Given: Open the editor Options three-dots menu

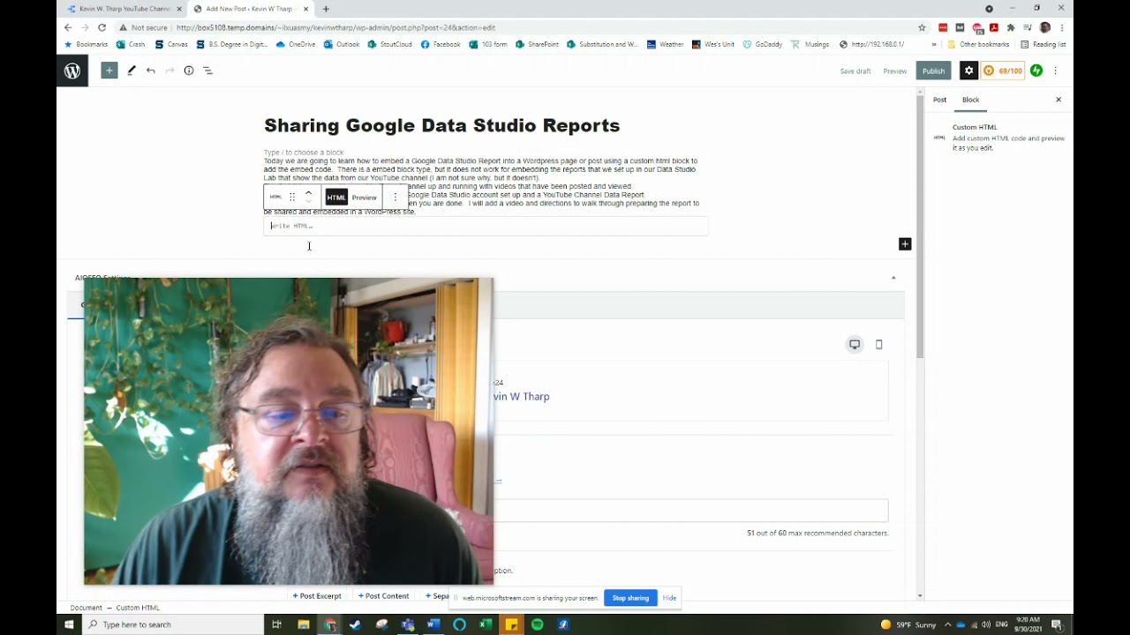Looking at the screenshot, I should click(x=1055, y=71).
